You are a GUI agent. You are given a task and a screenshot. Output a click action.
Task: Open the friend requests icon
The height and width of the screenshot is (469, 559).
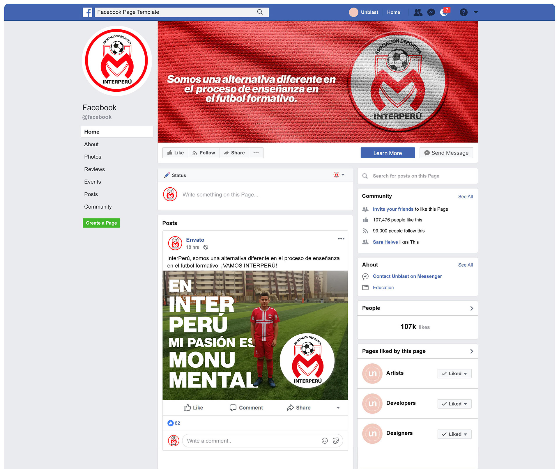point(418,12)
